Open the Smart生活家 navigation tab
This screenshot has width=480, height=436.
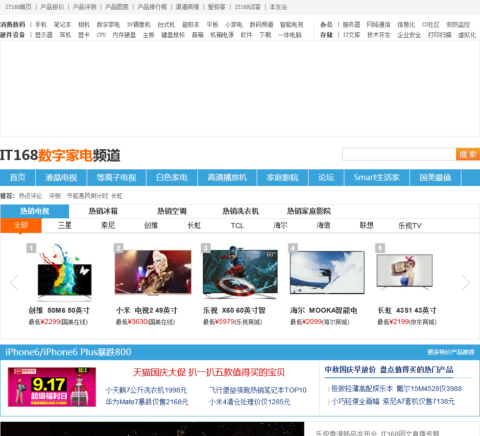[377, 178]
